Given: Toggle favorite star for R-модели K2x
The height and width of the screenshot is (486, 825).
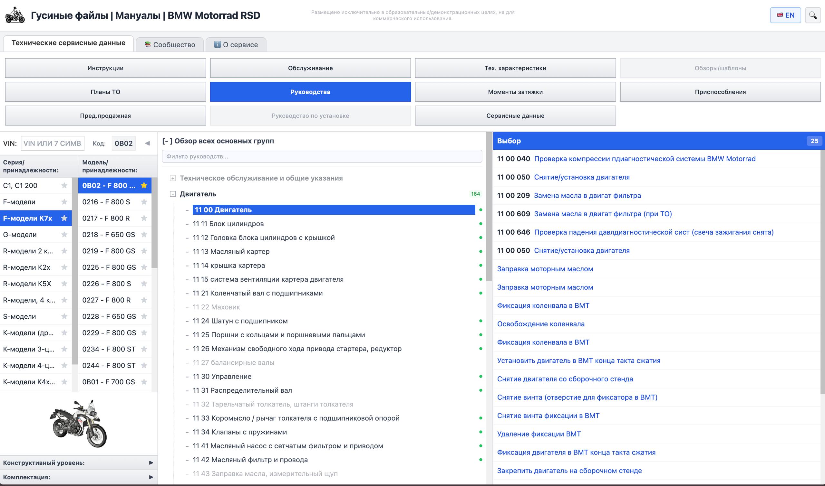Looking at the screenshot, I should pos(64,267).
